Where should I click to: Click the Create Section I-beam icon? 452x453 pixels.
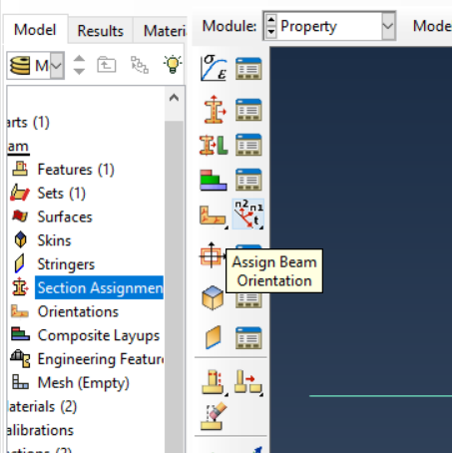point(214,110)
